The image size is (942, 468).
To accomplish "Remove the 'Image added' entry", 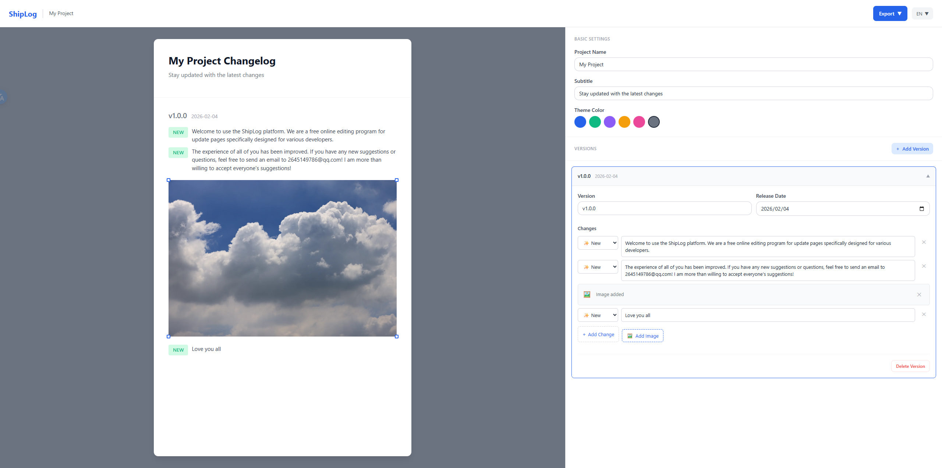I will pos(919,295).
